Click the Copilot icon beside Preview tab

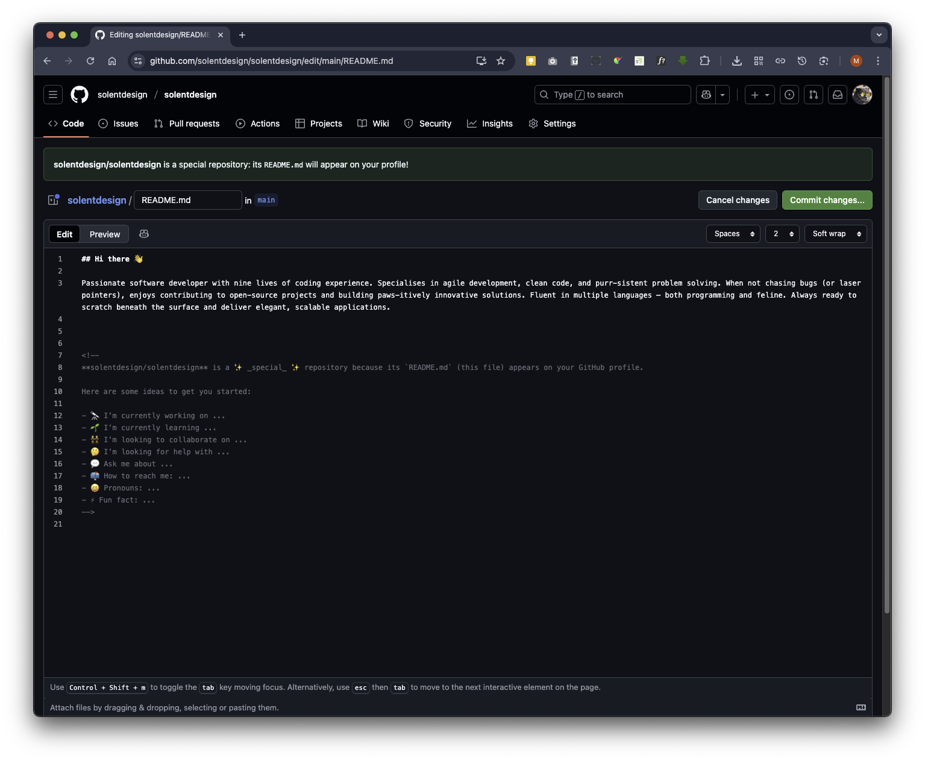(144, 234)
